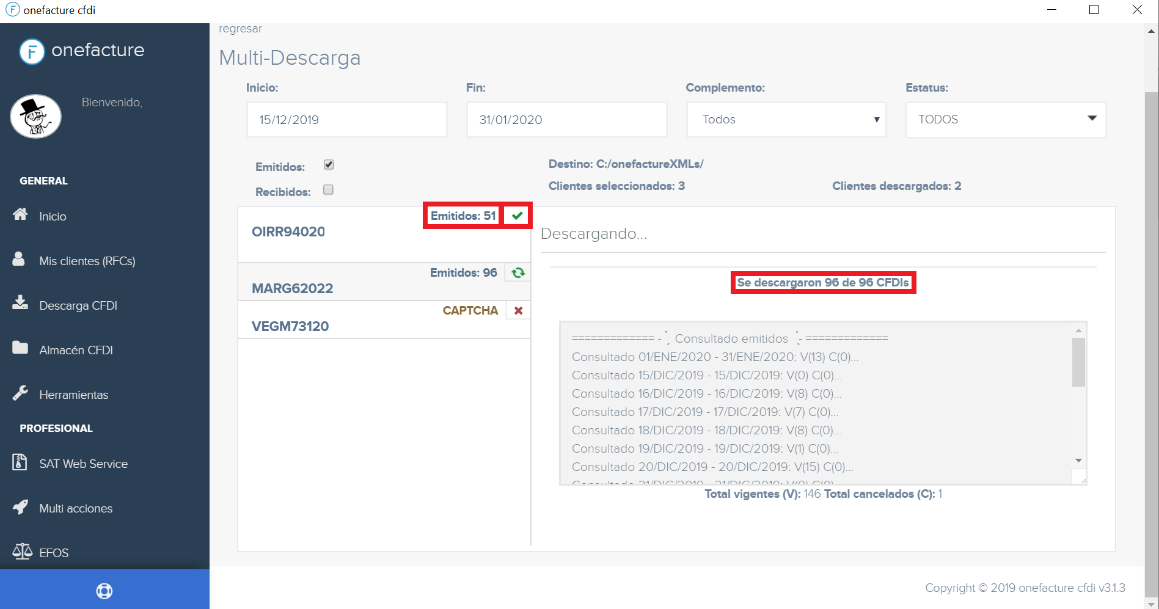Open help via the lifebuoy icon
Image resolution: width=1159 pixels, height=609 pixels.
point(104,590)
